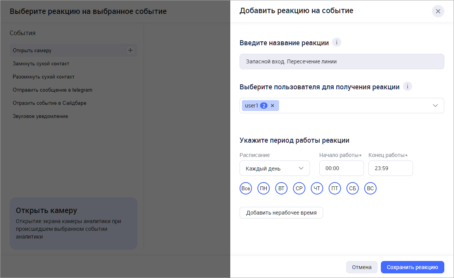Toggle Sunday ВС day circle
Image resolution: width=454 pixels, height=278 pixels.
370,189
